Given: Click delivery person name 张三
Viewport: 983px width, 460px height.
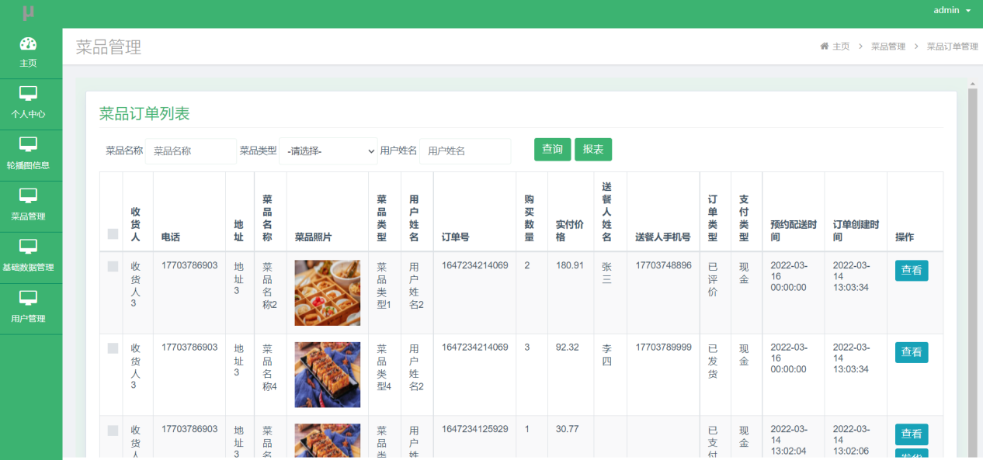Looking at the screenshot, I should 607,272.
